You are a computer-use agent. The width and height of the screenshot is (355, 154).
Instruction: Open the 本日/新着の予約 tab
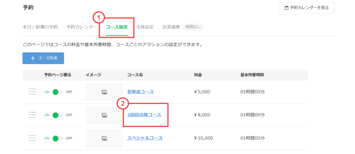pyautogui.click(x=40, y=27)
